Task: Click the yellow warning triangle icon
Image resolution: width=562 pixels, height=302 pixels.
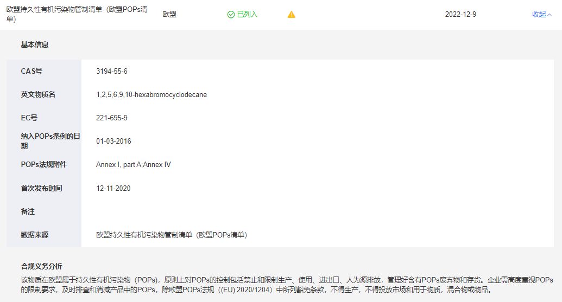Action: click(292, 15)
